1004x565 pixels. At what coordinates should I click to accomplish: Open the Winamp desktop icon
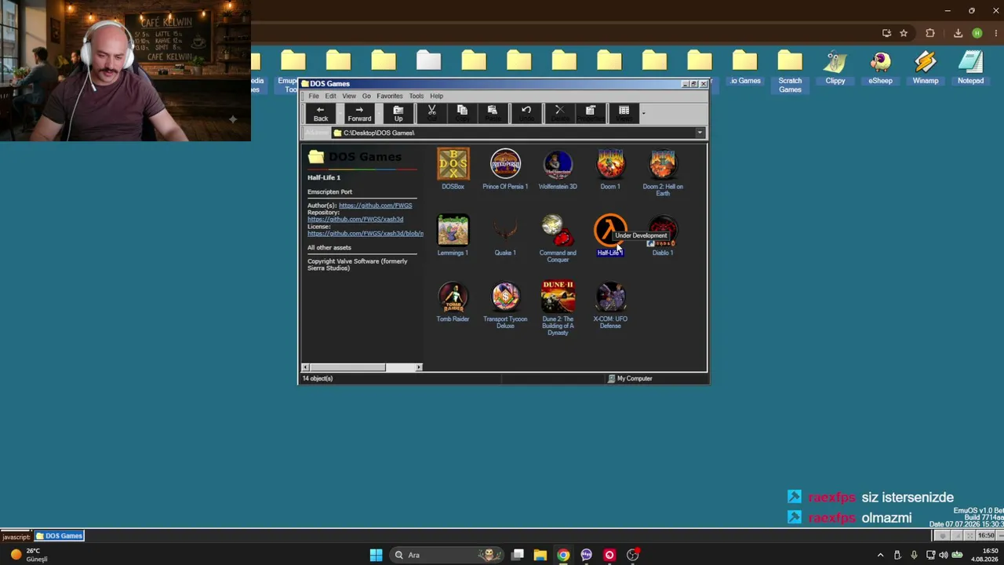[x=926, y=62]
